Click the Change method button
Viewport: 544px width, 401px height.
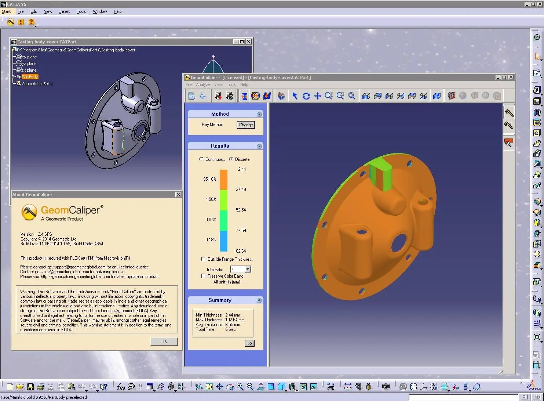coord(246,125)
